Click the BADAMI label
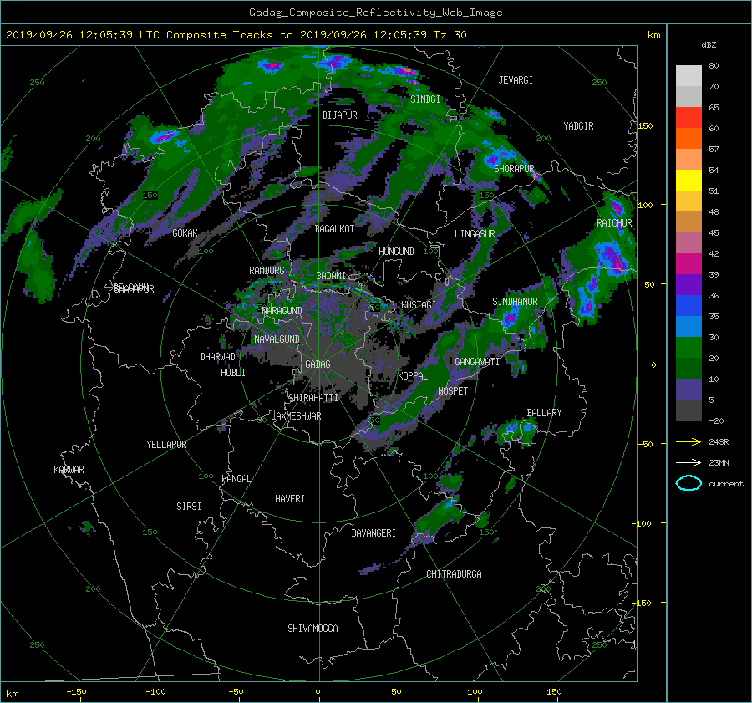Image resolution: width=752 pixels, height=703 pixels. tap(331, 276)
